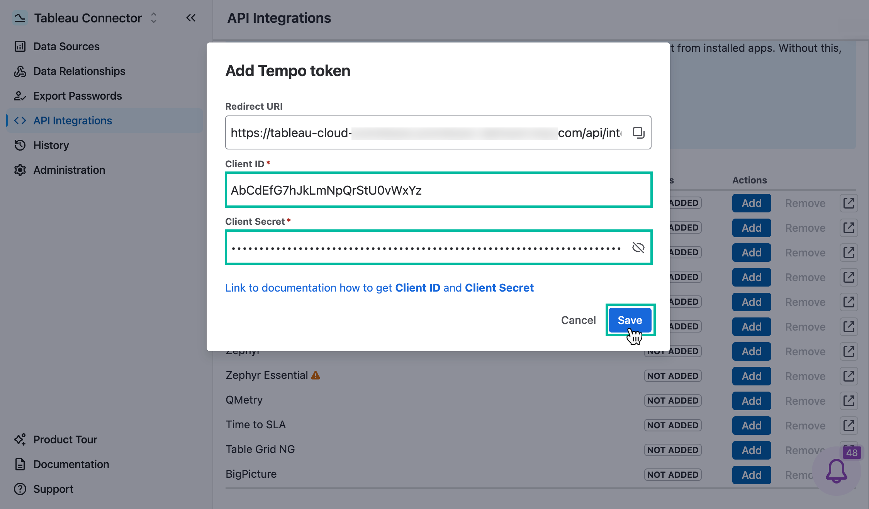Click the Add Tempo token dialog title
Image resolution: width=869 pixels, height=509 pixels.
(288, 71)
